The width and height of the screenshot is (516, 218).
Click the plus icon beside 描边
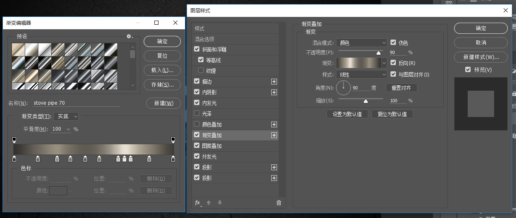pyautogui.click(x=274, y=82)
